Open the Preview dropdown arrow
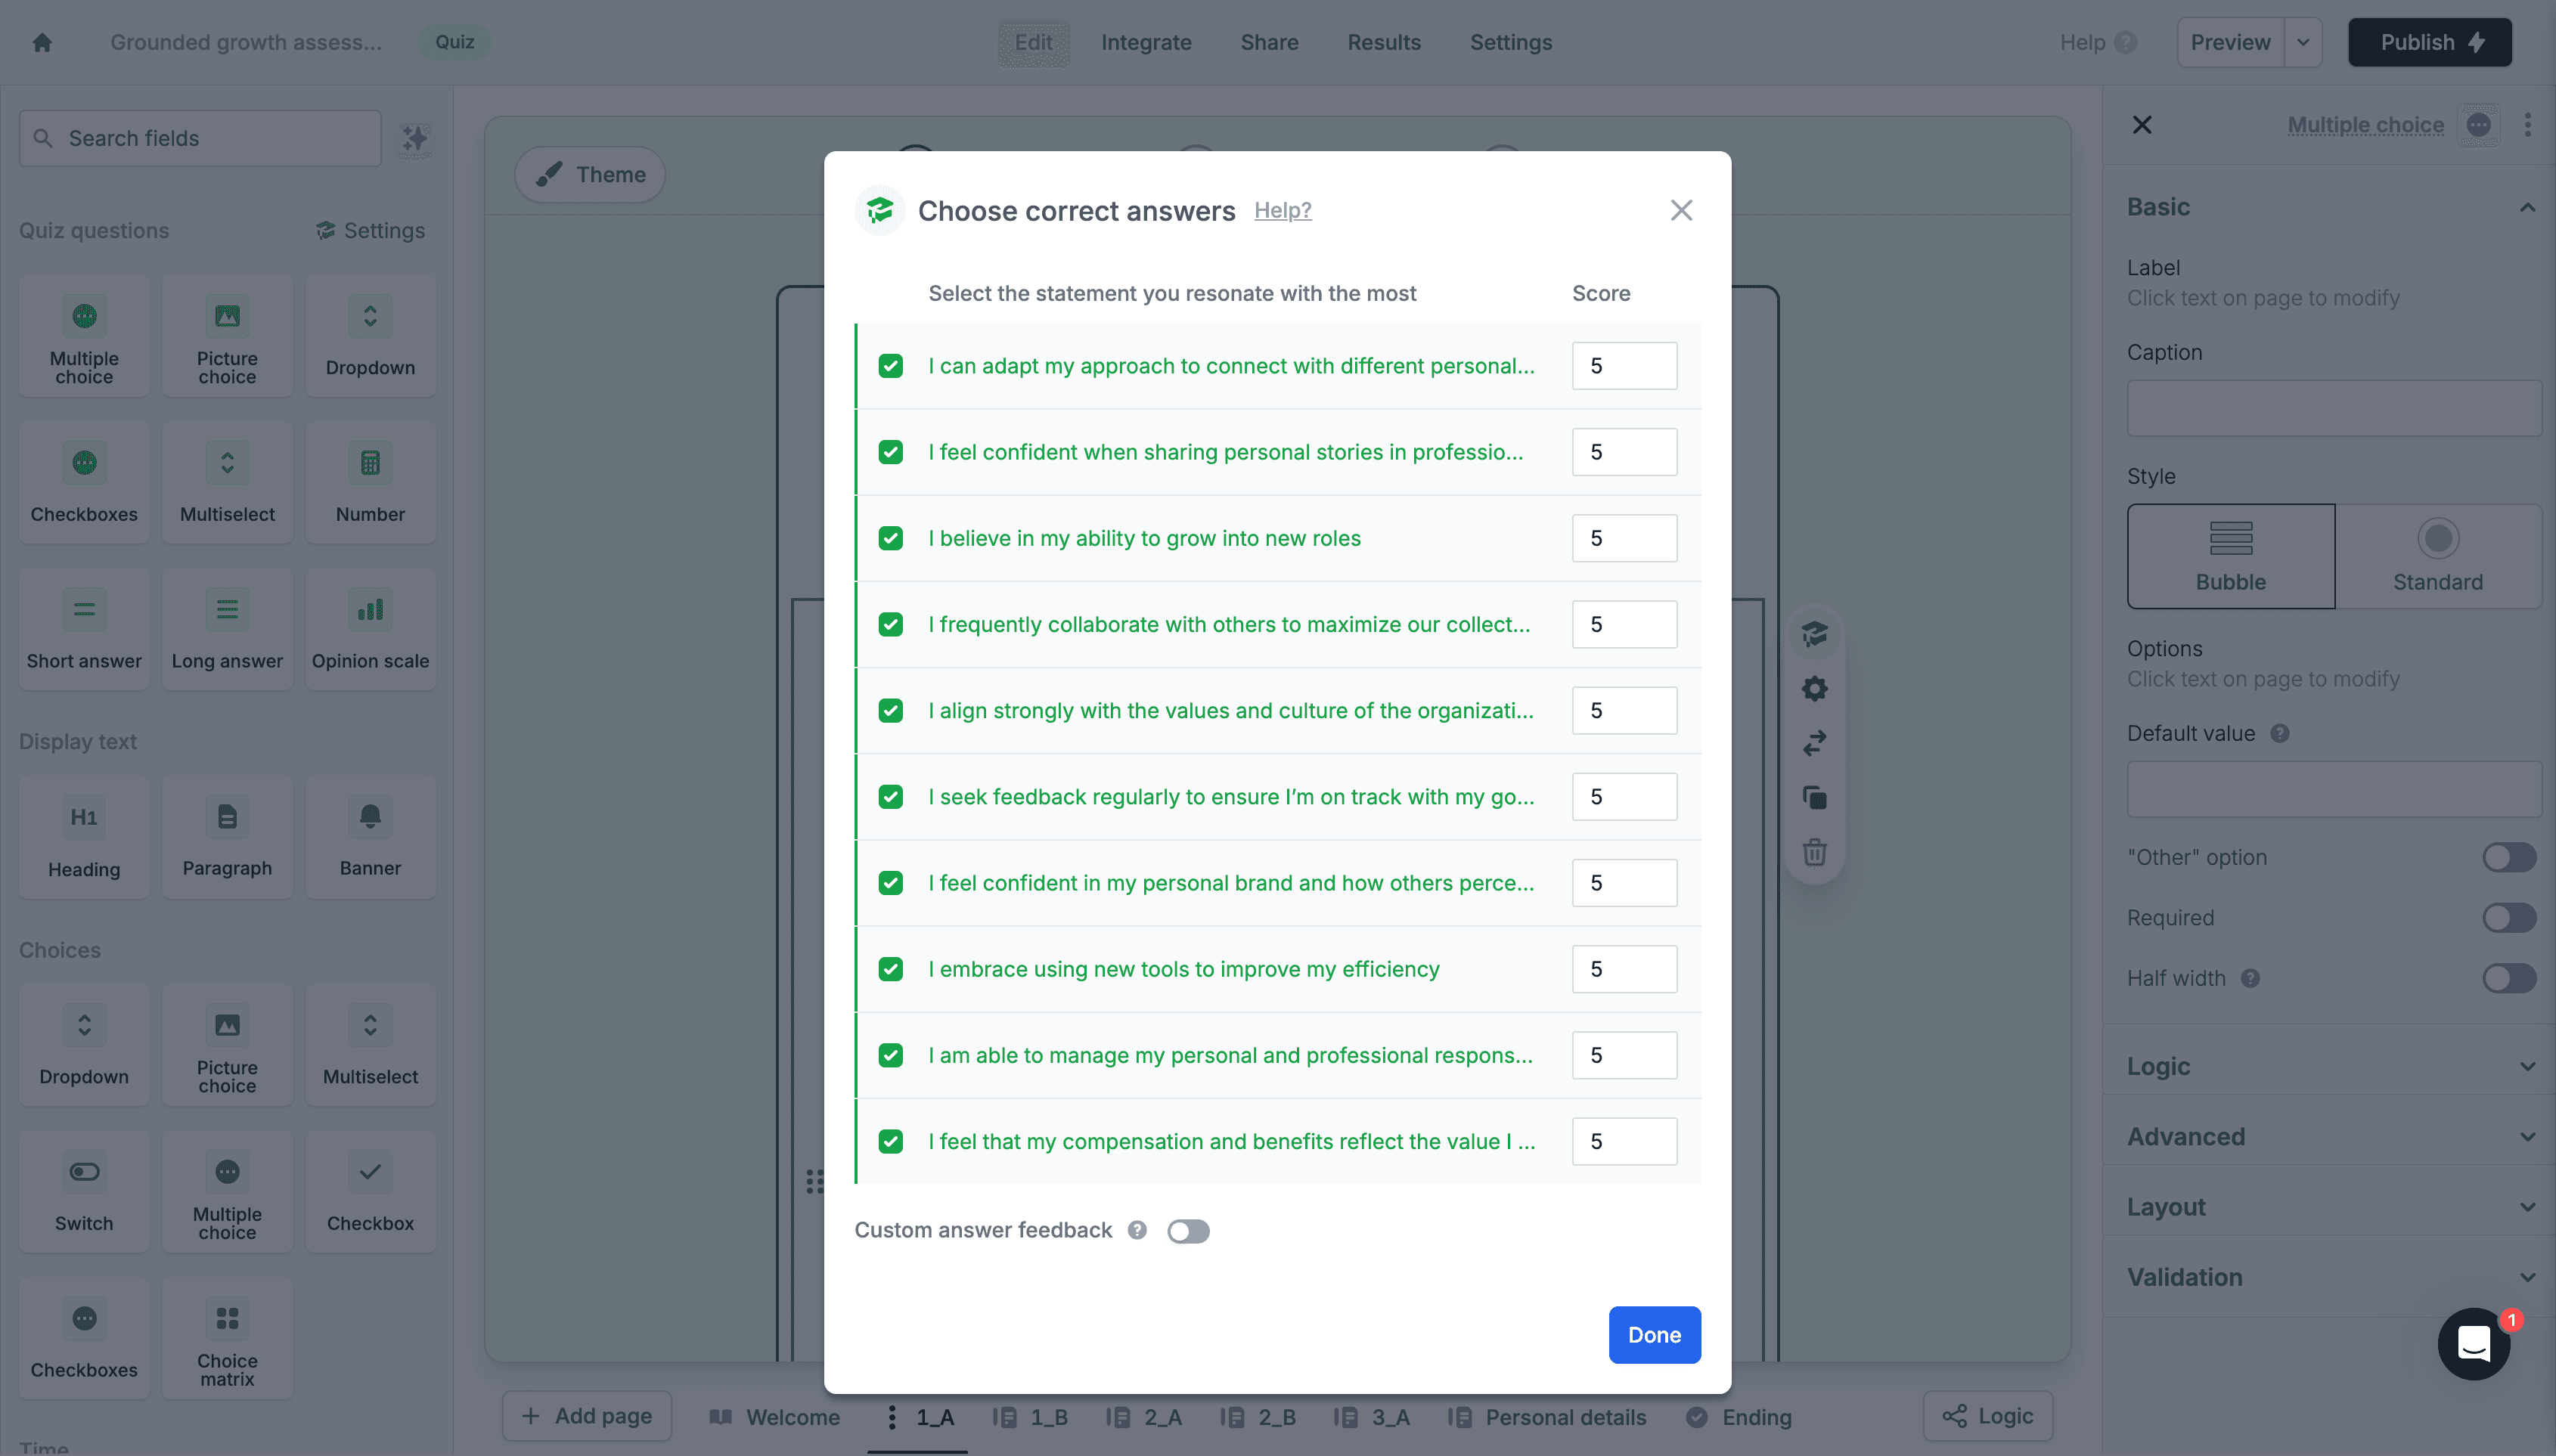The height and width of the screenshot is (1456, 2556). (2303, 42)
